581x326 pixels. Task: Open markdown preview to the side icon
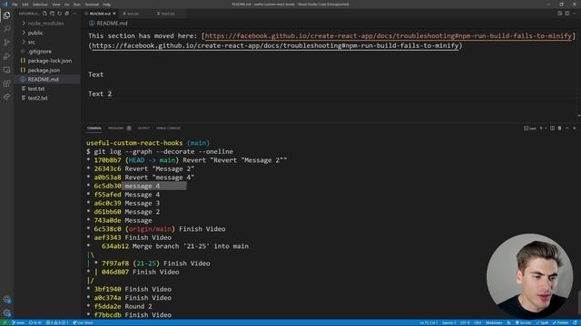click(559, 14)
